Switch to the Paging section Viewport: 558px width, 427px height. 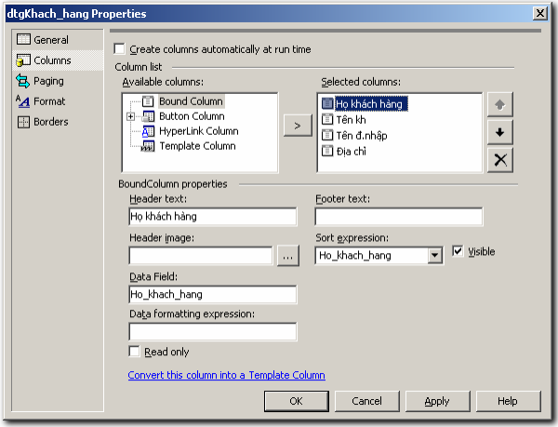(x=48, y=81)
